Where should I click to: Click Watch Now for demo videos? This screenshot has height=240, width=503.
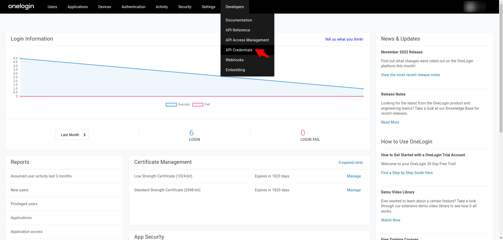tap(391, 220)
